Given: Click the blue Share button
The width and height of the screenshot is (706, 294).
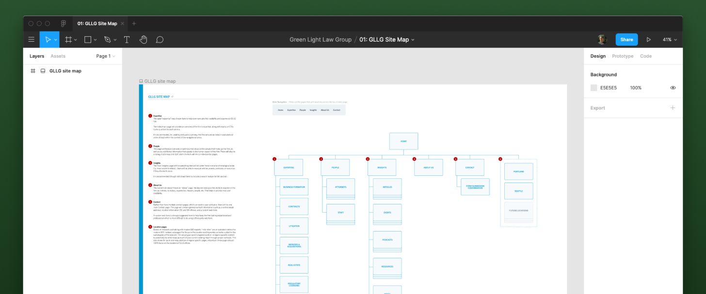Looking at the screenshot, I should pyautogui.click(x=626, y=40).
